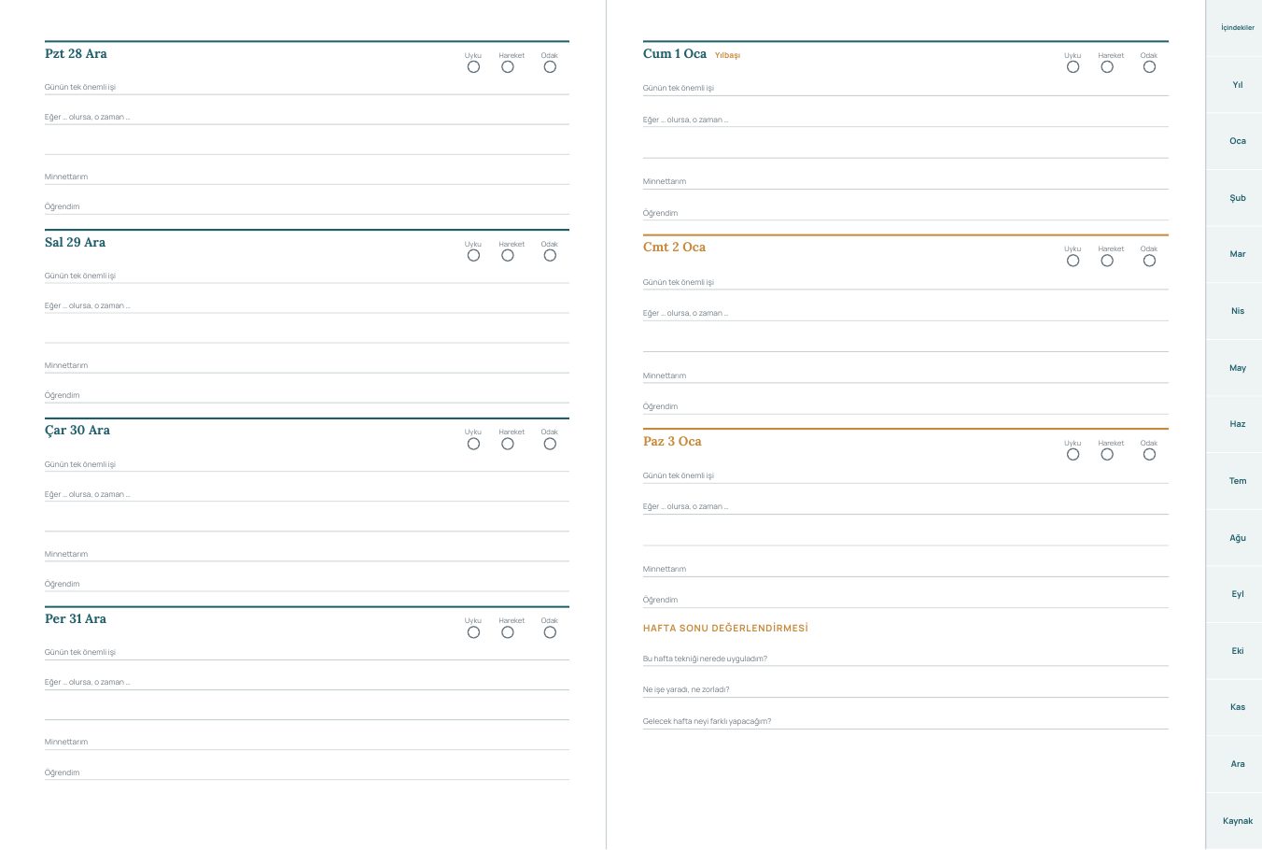
Task: Click the Pzt 28 Ara day heading
Action: tap(76, 54)
